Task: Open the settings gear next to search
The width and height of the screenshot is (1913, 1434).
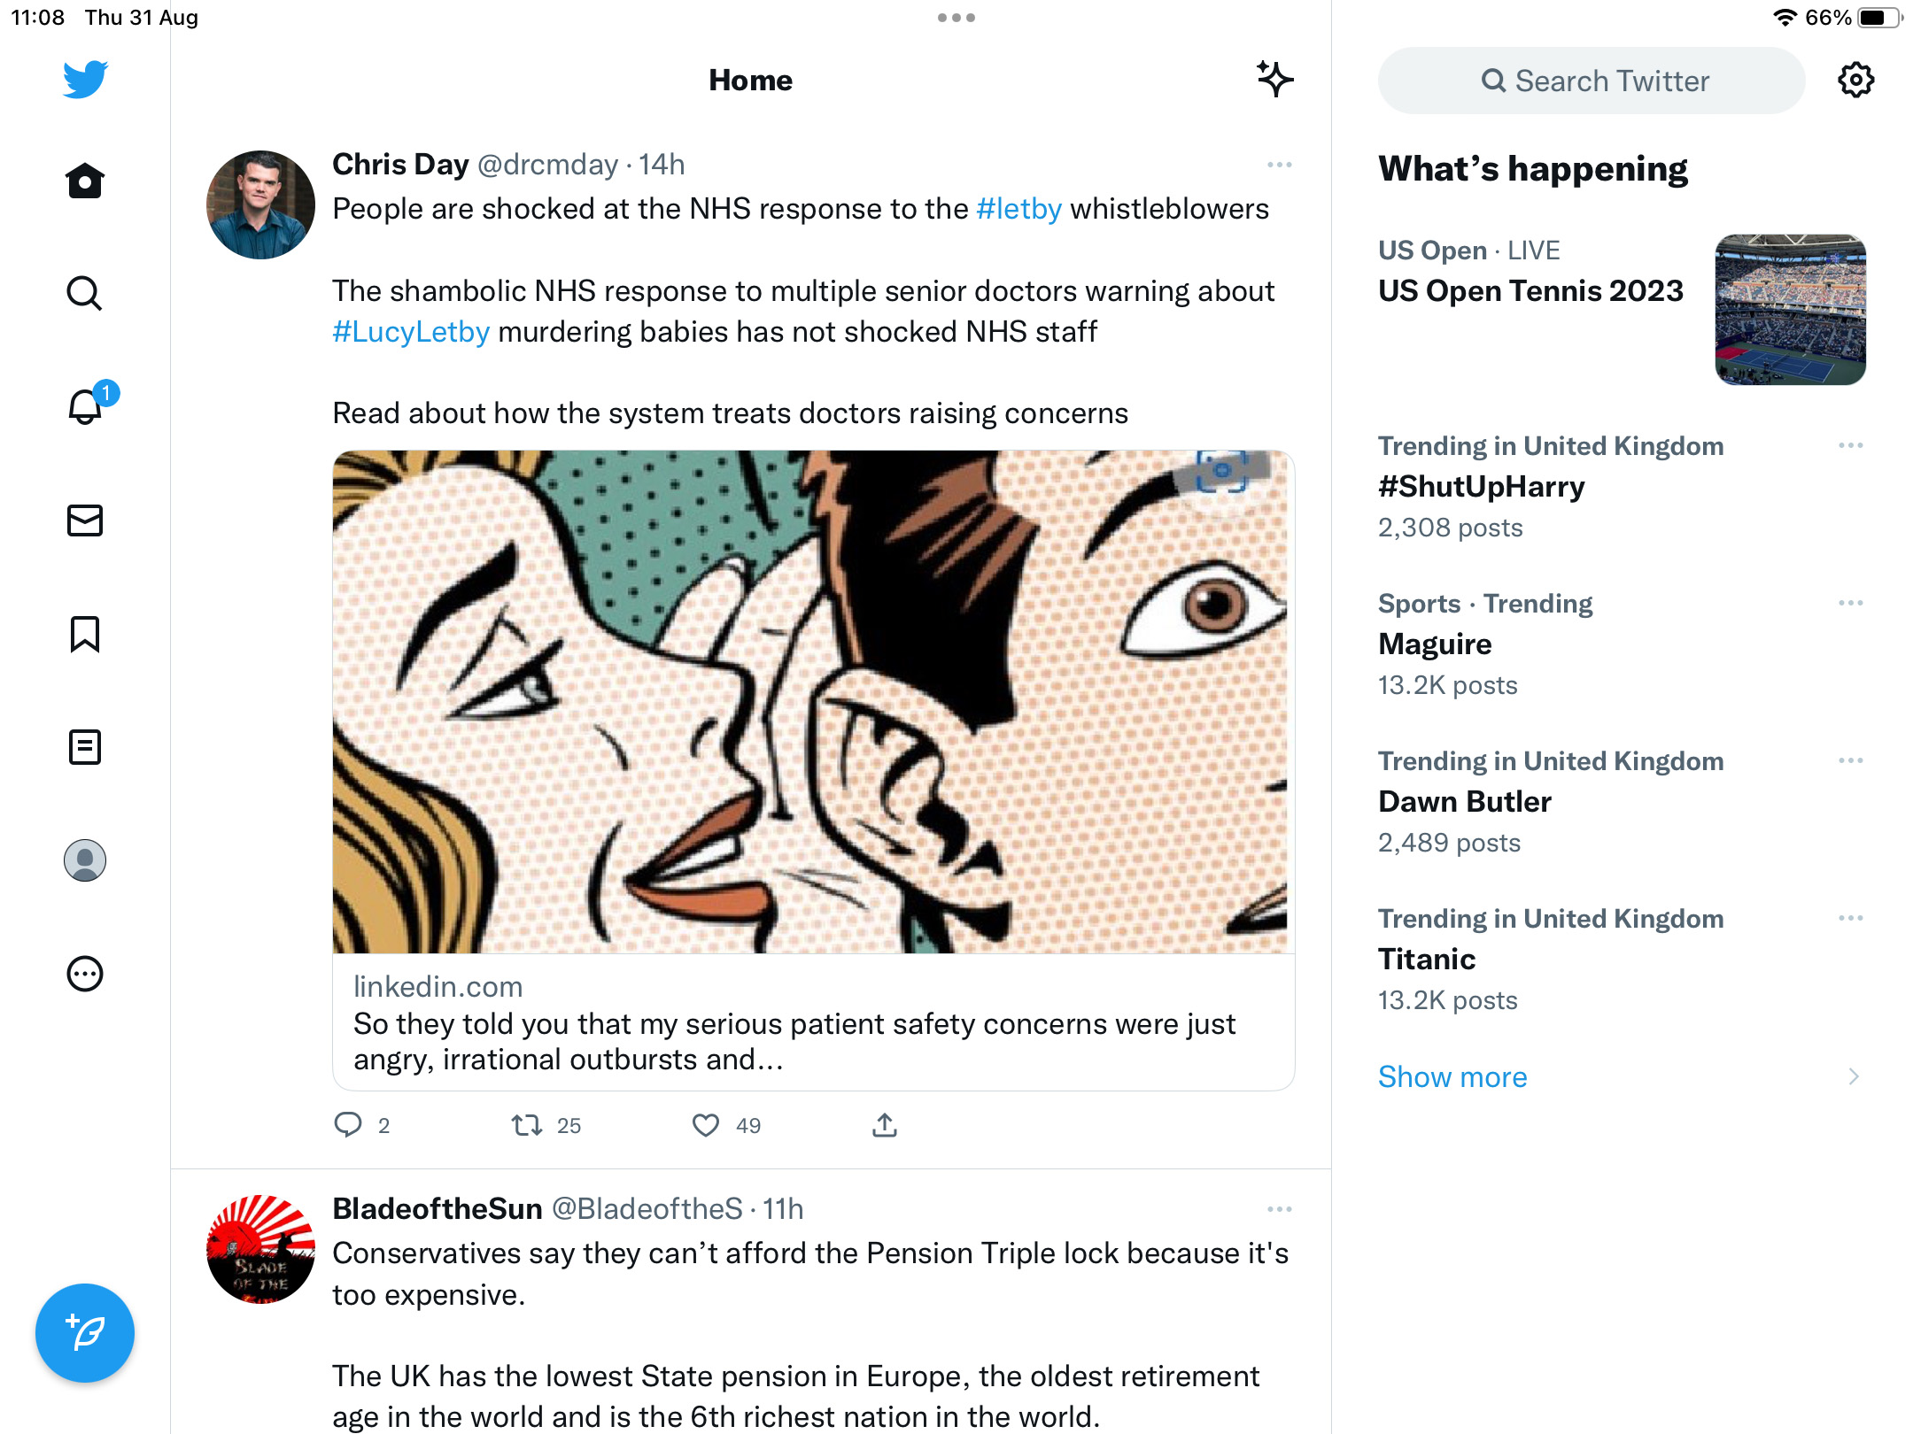Action: click(1855, 81)
